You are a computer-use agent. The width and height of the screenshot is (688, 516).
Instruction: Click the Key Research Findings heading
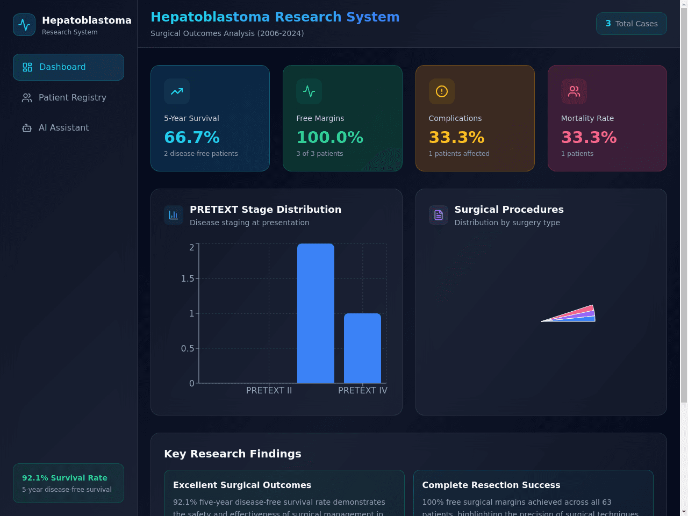[232, 454]
